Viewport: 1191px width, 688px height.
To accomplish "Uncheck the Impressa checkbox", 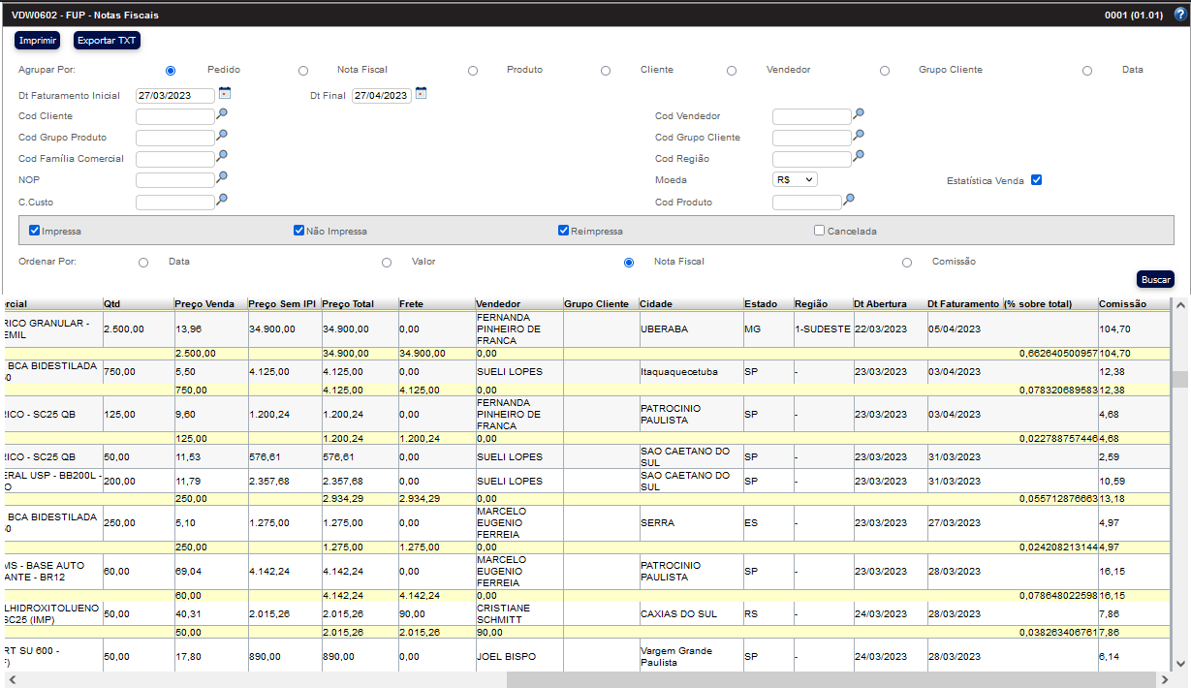I will [35, 231].
